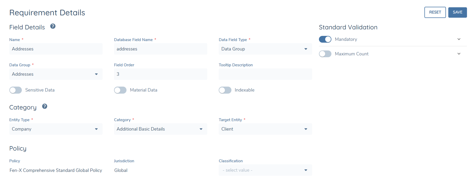The image size is (474, 181).
Task: Click the Name input field
Action: coord(56,49)
